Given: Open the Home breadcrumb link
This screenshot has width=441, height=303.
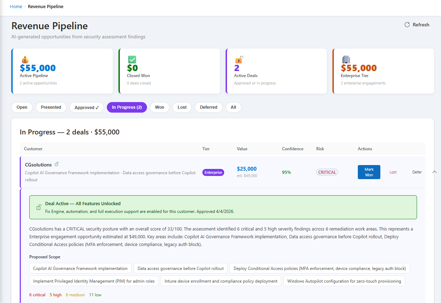Looking at the screenshot, I should pos(16,6).
